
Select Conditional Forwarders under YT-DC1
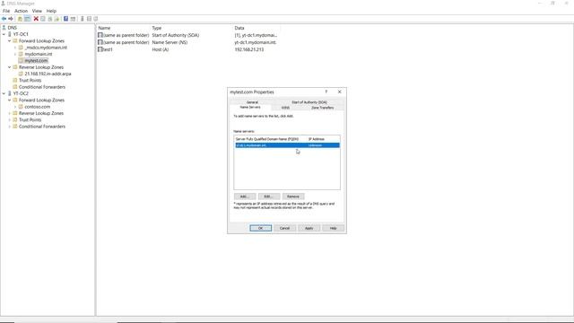point(42,87)
